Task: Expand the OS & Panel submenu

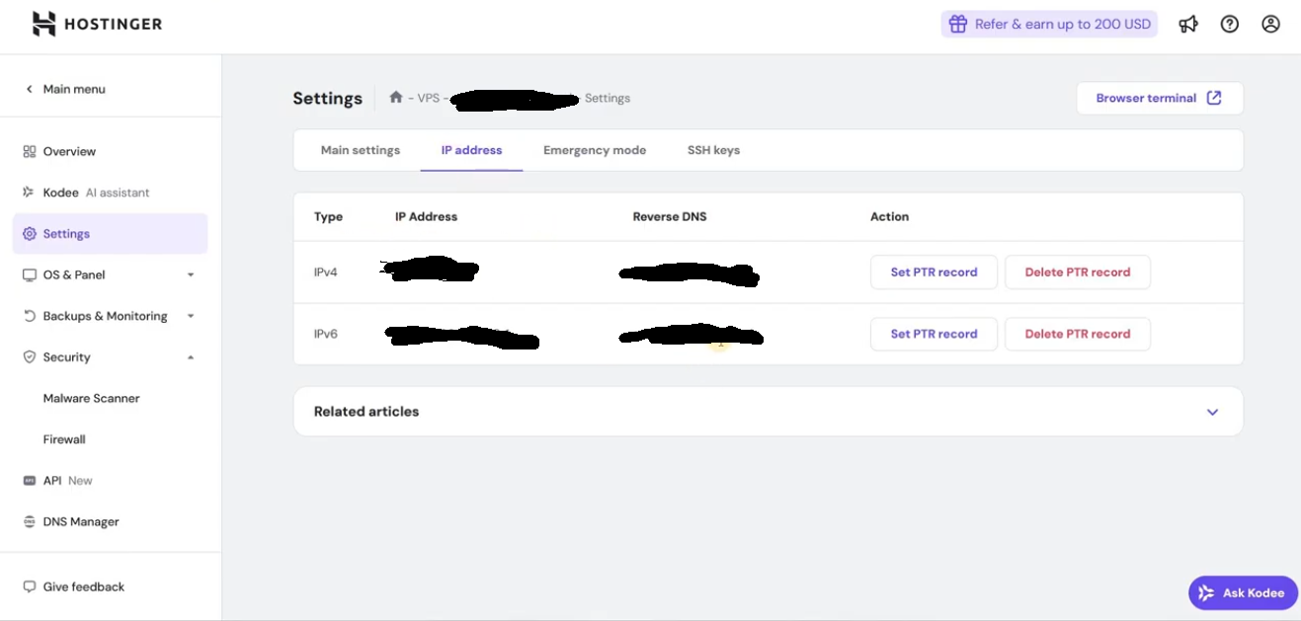Action: (191, 275)
